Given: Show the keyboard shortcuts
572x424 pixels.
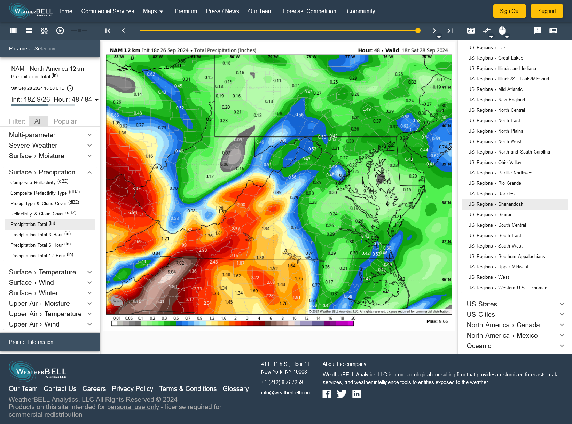Looking at the screenshot, I should pyautogui.click(x=553, y=31).
